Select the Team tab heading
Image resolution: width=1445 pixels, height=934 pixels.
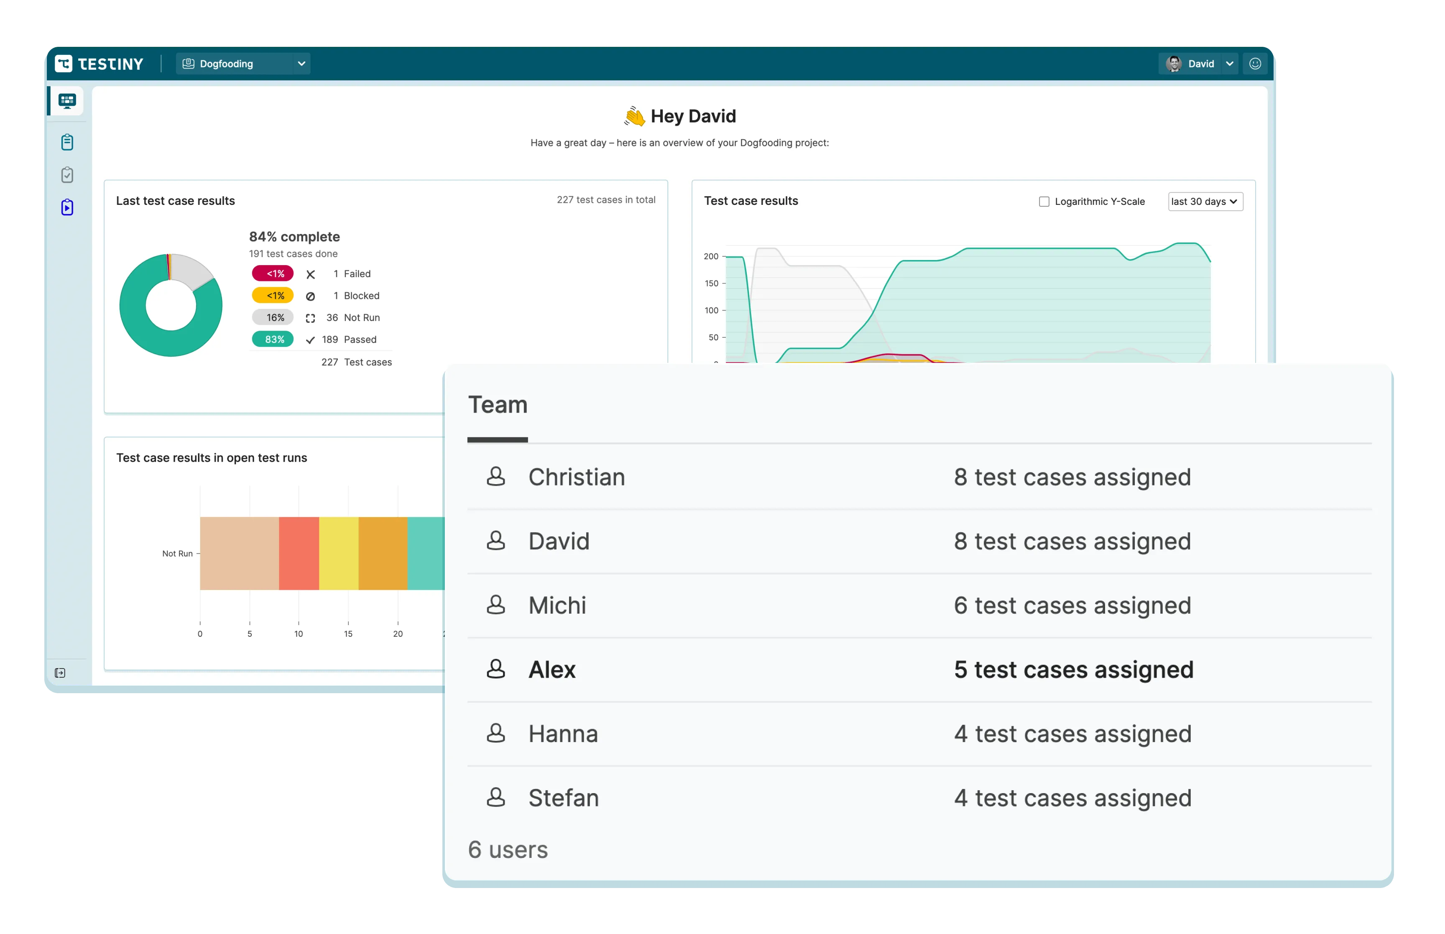point(497,405)
